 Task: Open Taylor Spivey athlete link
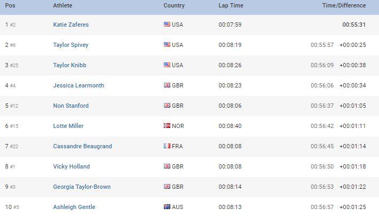[x=71, y=45]
